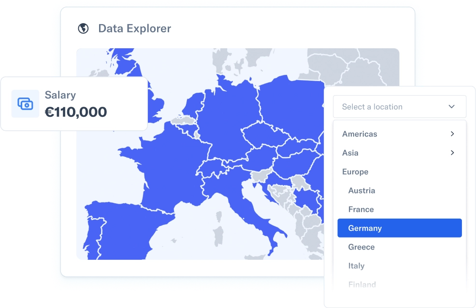Click the salary money icon
Screen dimensions: 476x308
point(25,104)
